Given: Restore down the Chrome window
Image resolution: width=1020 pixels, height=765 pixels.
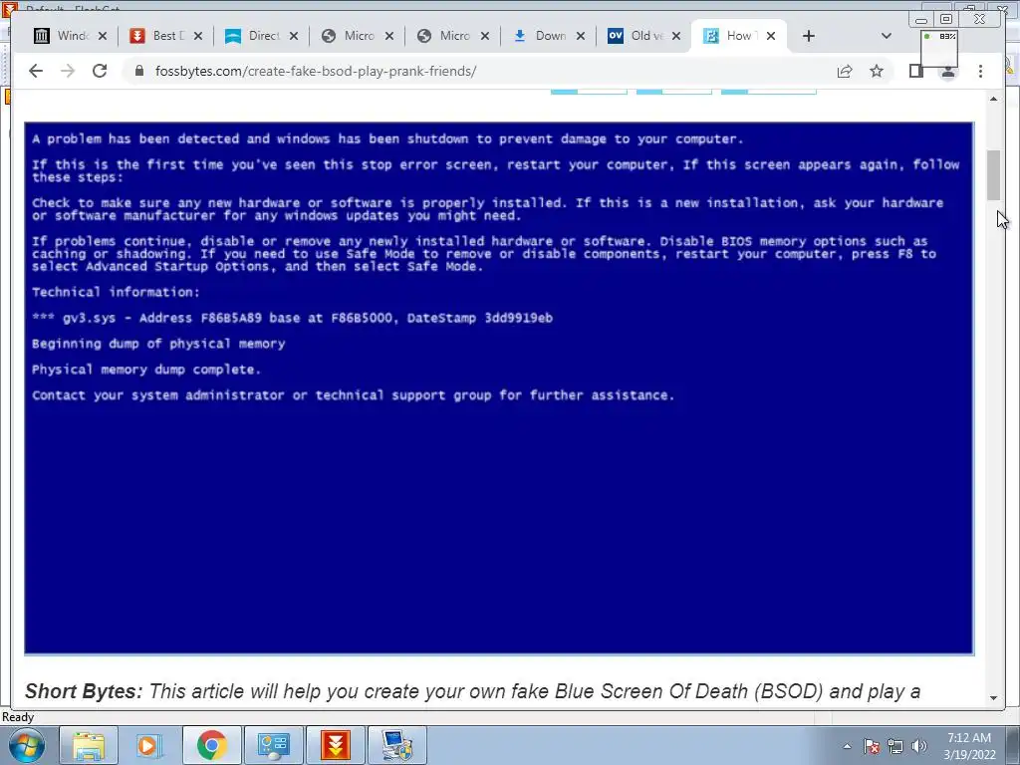Looking at the screenshot, I should 946,20.
